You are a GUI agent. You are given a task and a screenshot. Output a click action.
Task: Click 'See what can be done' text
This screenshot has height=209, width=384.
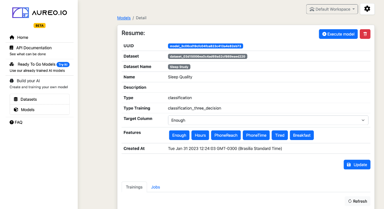coord(28,54)
